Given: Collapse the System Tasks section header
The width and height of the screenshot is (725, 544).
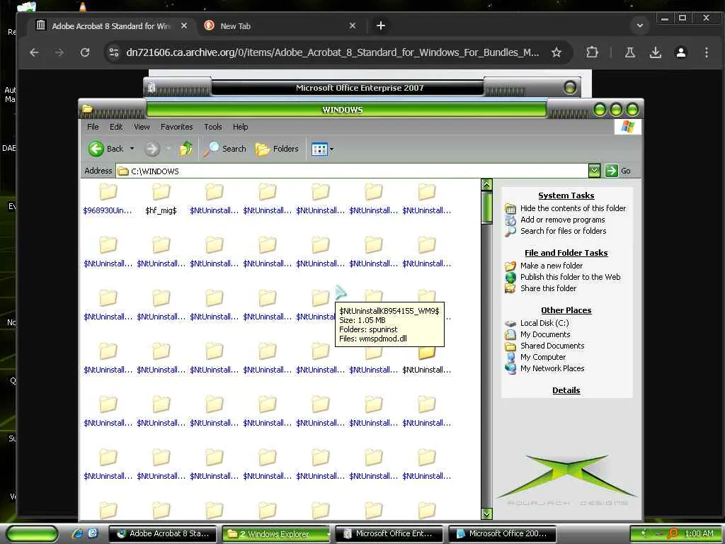Looking at the screenshot, I should [x=566, y=195].
